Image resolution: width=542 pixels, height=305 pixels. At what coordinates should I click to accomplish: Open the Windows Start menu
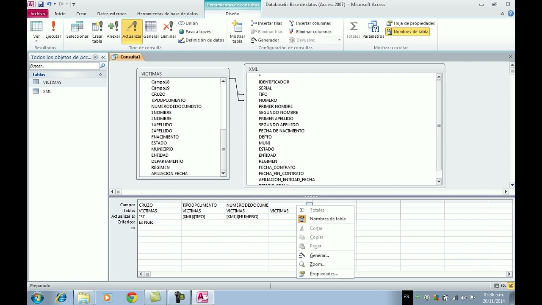pos(37,297)
